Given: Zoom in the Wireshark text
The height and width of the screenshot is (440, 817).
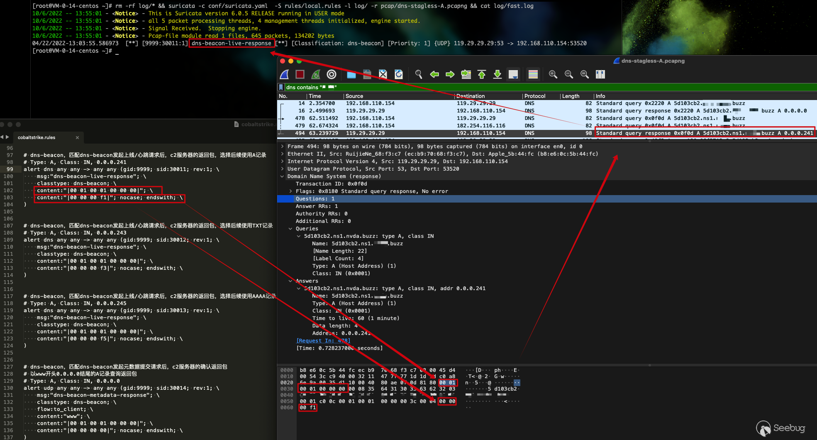Looking at the screenshot, I should coord(553,74).
